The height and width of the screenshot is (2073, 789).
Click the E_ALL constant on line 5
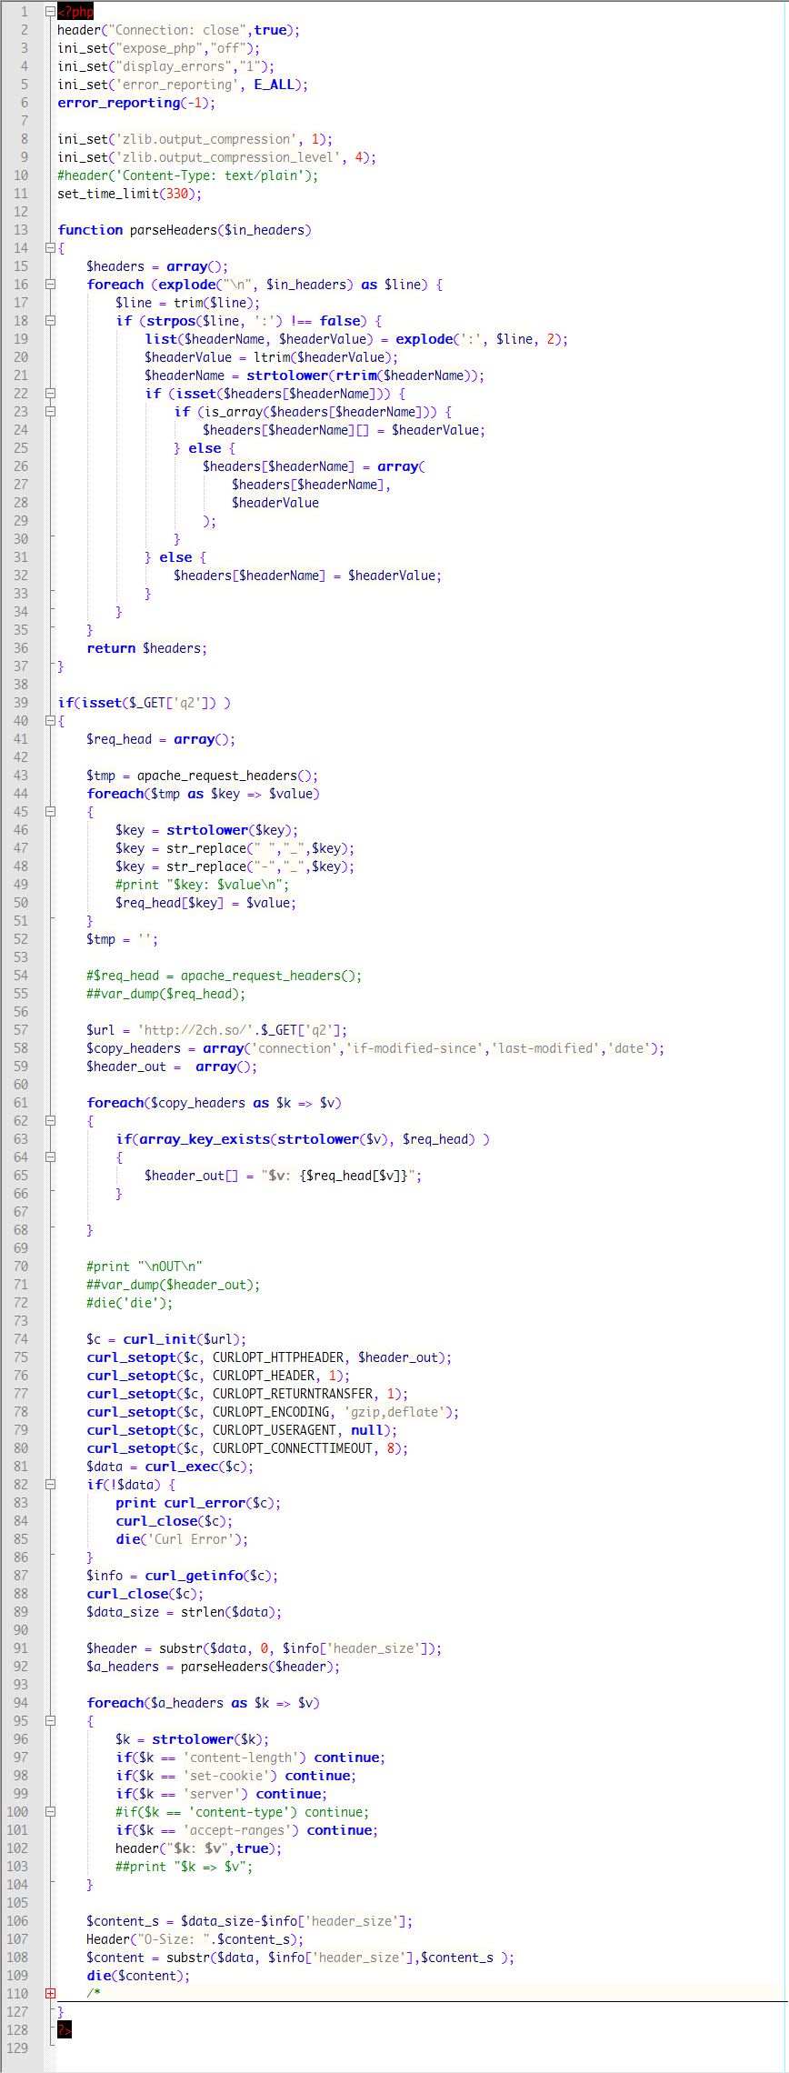coord(274,85)
